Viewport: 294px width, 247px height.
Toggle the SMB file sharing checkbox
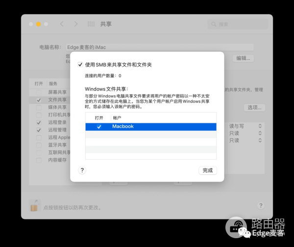tap(80, 65)
